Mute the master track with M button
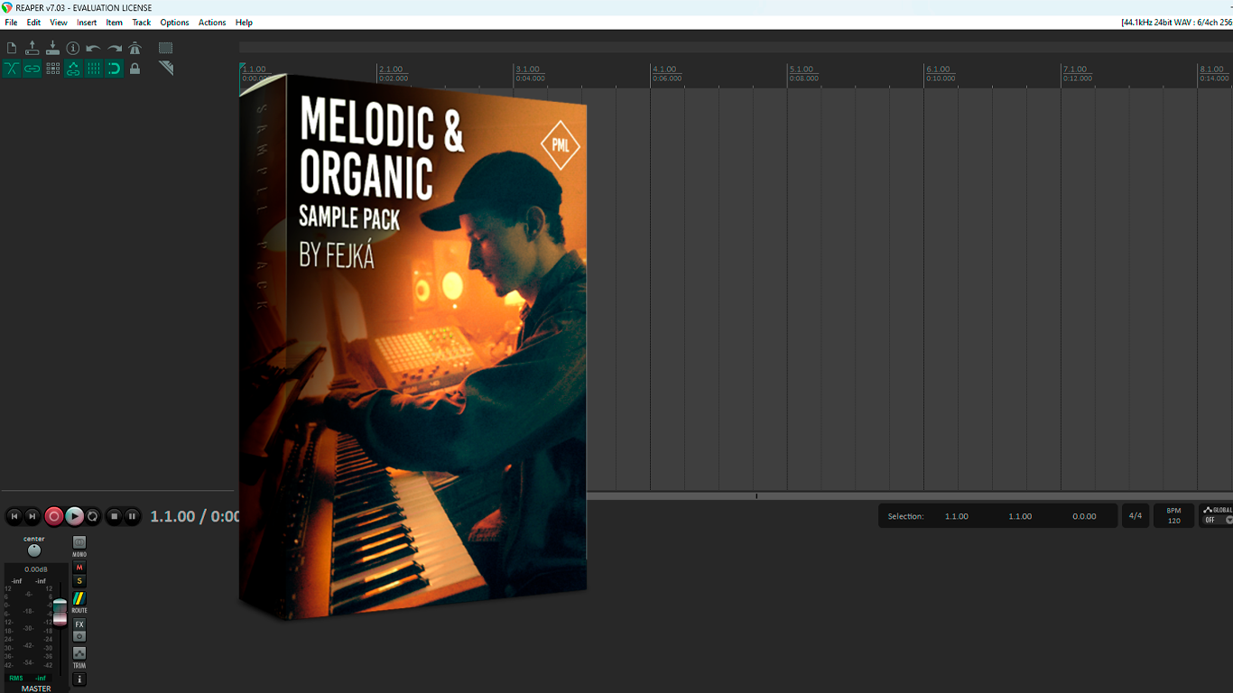 pyautogui.click(x=79, y=568)
